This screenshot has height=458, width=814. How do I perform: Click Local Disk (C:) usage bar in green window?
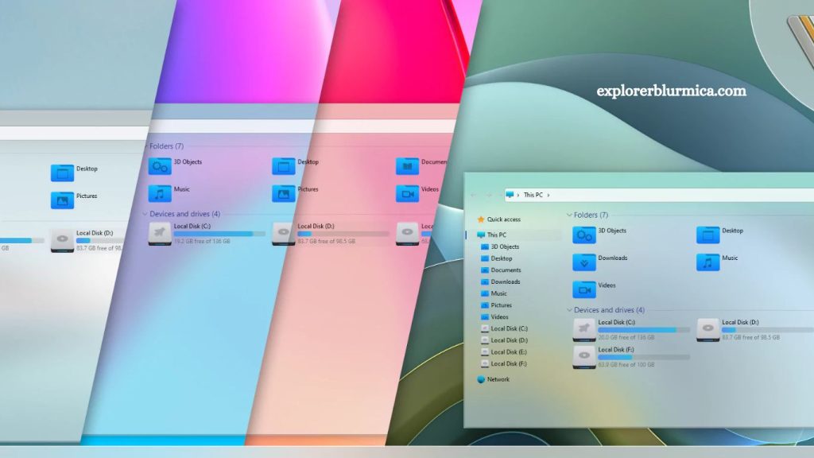[644, 330]
